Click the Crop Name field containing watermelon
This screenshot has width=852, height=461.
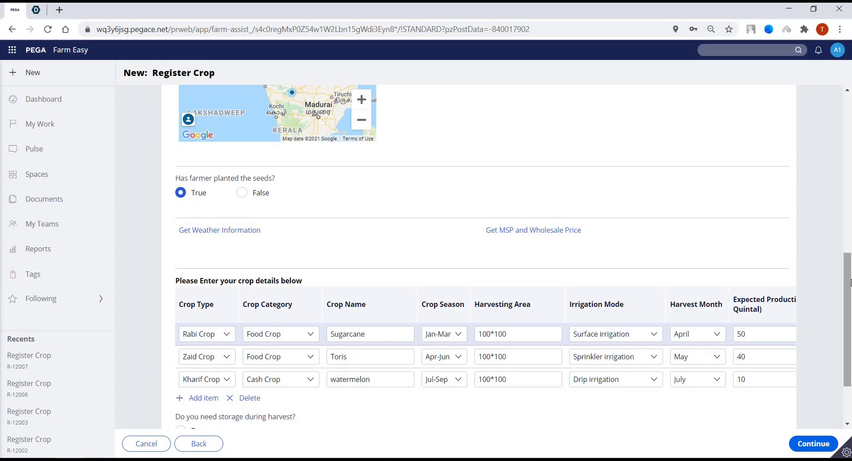[x=370, y=379]
